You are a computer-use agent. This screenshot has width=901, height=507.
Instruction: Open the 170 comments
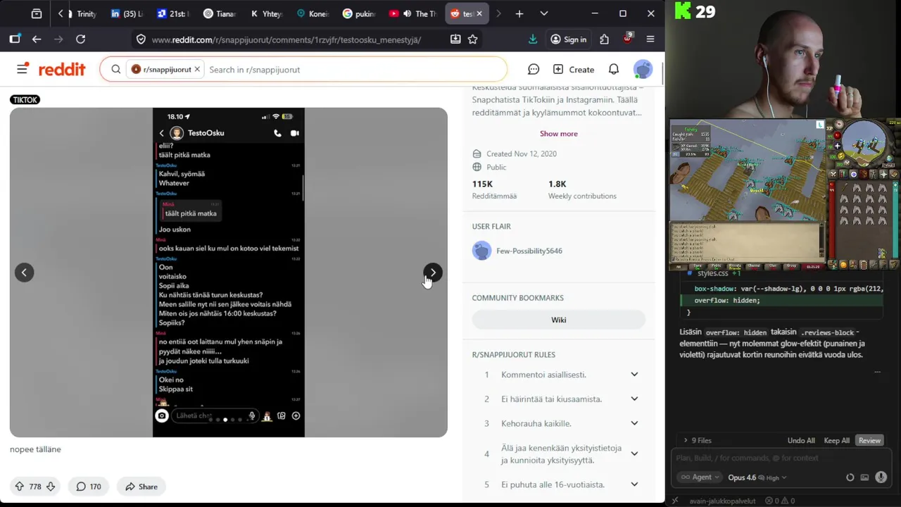point(89,487)
